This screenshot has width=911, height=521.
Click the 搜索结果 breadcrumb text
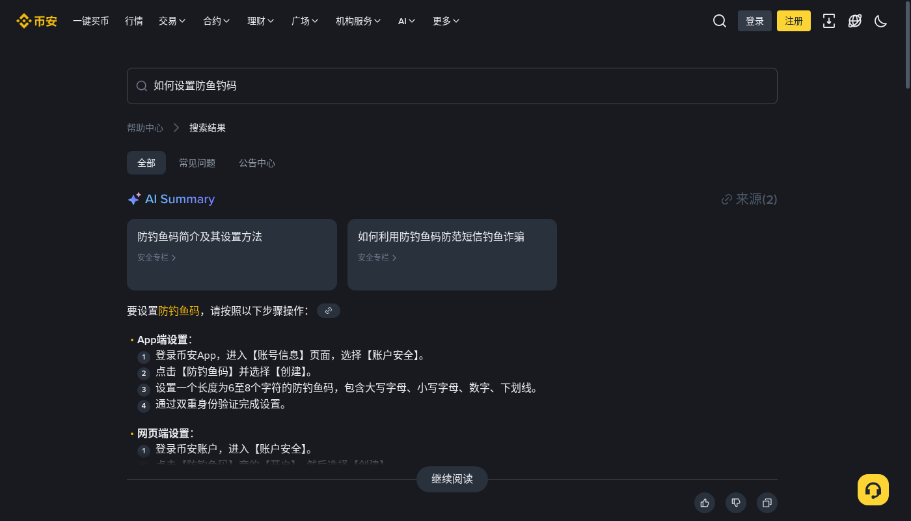click(x=208, y=128)
